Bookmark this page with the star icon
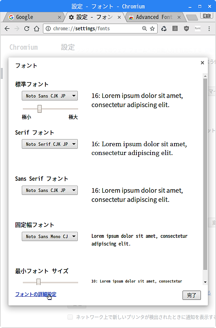 coord(152,29)
